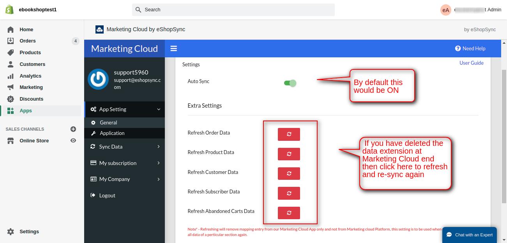The height and width of the screenshot is (243, 507).
Task: Open Online Store sales channel
Action: 34,141
